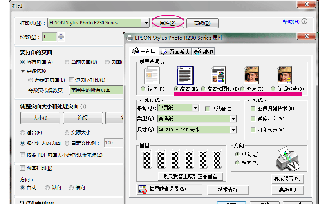Click the 技术支持 button

click(228, 190)
